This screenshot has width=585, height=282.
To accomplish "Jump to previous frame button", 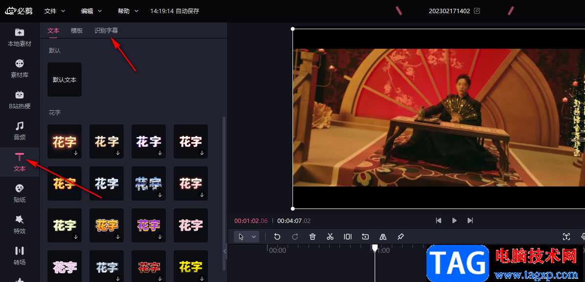I will click(x=439, y=220).
